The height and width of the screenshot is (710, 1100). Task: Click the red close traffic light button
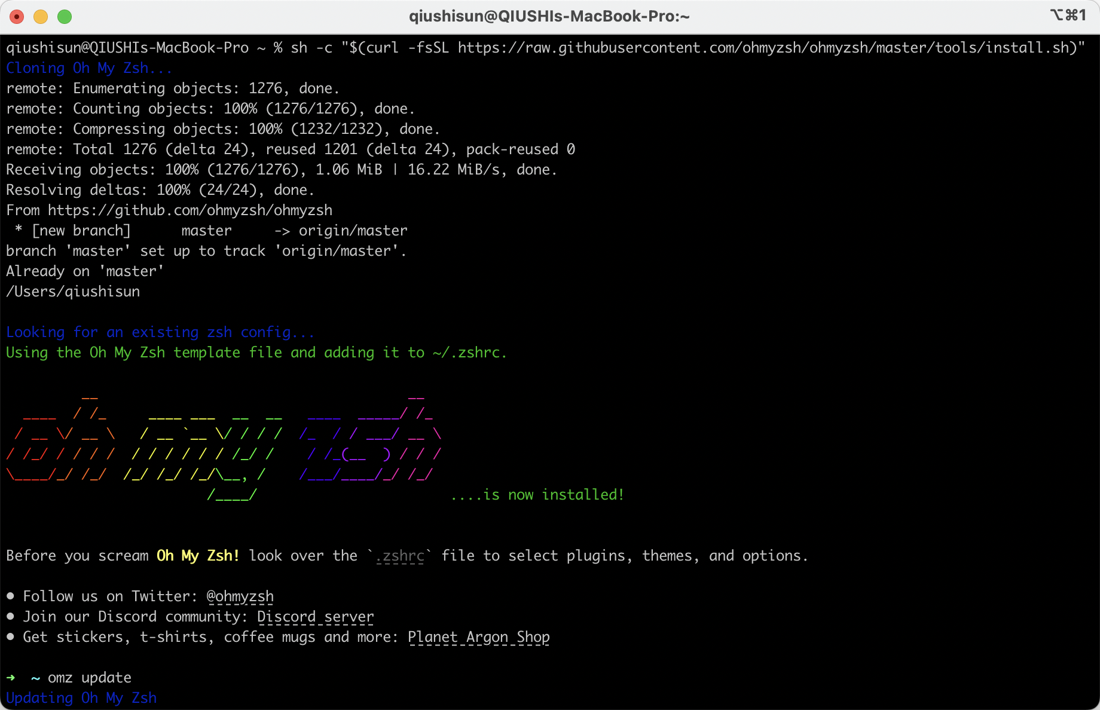(16, 17)
